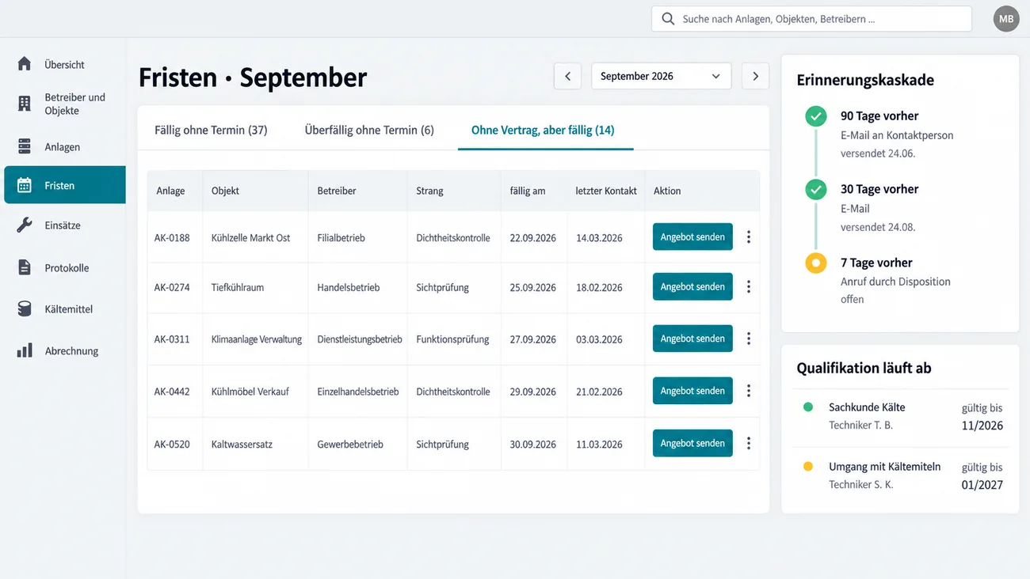Open more options for AK-0188
This screenshot has width=1030, height=579.
click(x=749, y=237)
